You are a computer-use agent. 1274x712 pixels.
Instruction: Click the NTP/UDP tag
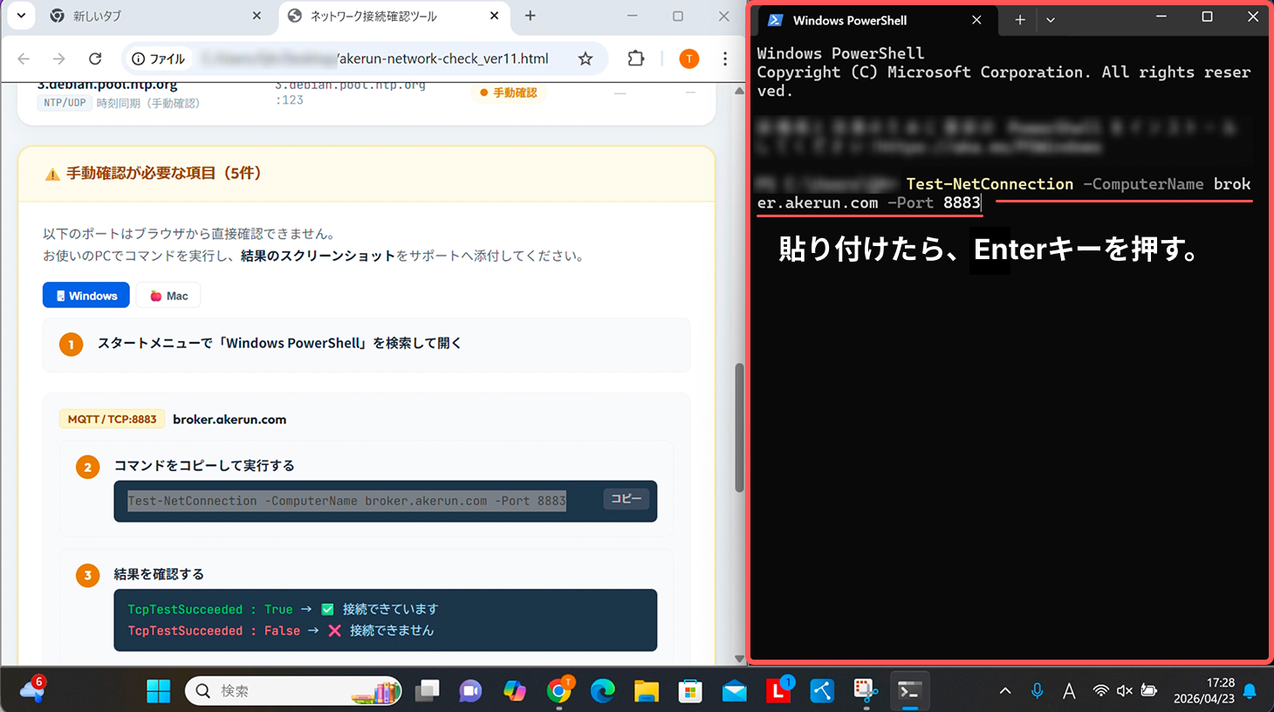[65, 103]
